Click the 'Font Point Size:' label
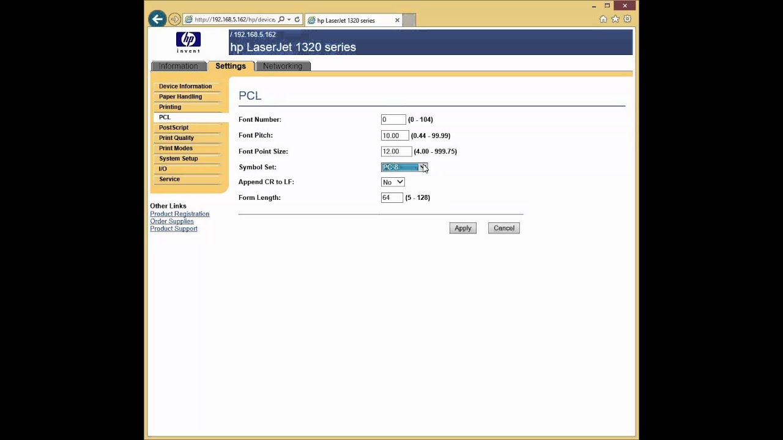This screenshot has width=783, height=440. [263, 152]
